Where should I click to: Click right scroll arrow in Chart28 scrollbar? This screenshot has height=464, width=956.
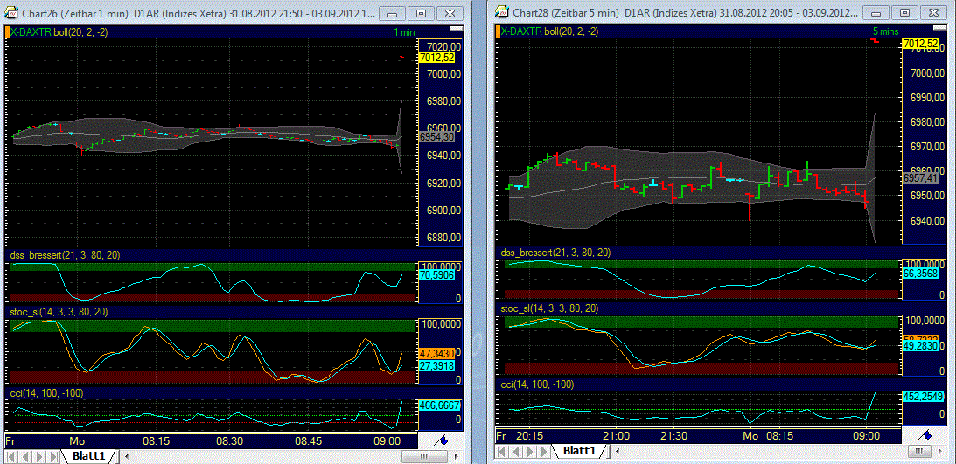(942, 451)
